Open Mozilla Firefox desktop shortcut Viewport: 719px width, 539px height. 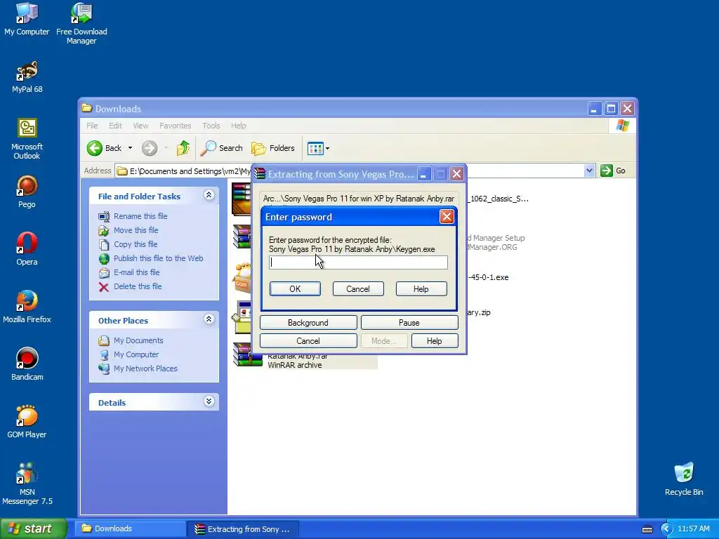(27, 307)
